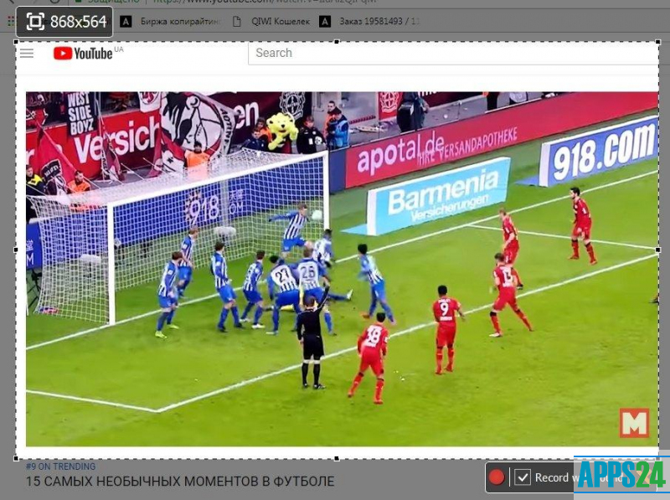670x500 pixels.
Task: Open the Заказ 19581493 bookmark
Action: 370,22
